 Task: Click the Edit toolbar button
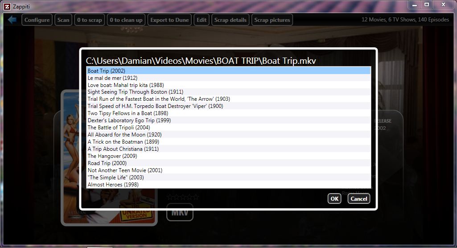(x=202, y=20)
